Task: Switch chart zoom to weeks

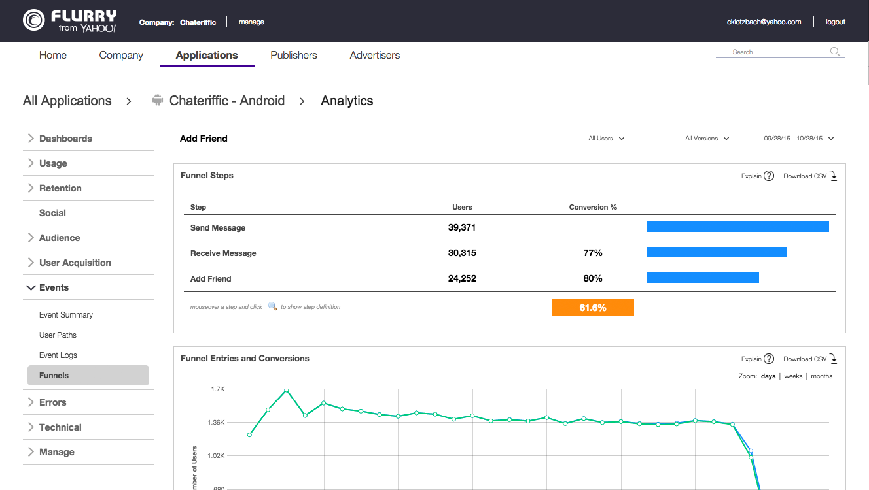Action: (793, 376)
